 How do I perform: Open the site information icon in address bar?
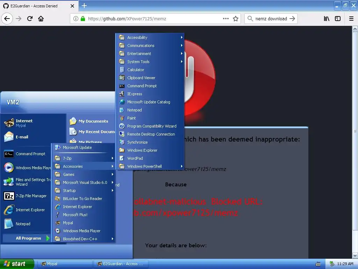(x=76, y=19)
